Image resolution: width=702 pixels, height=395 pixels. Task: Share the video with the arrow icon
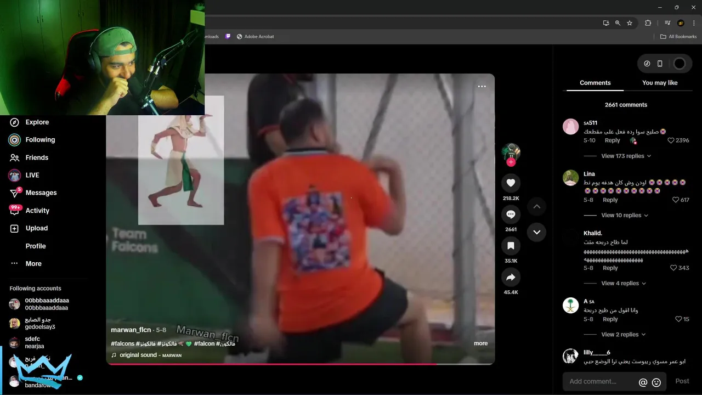[x=511, y=277]
